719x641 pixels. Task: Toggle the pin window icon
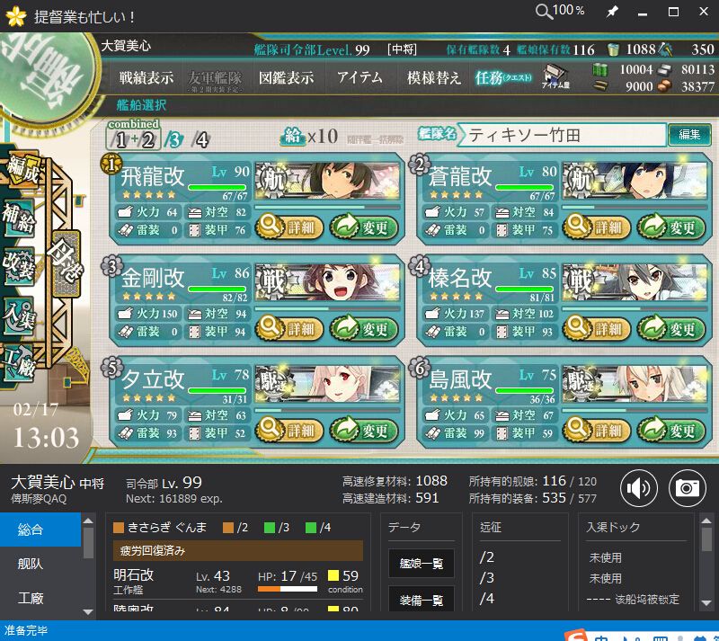point(612,12)
